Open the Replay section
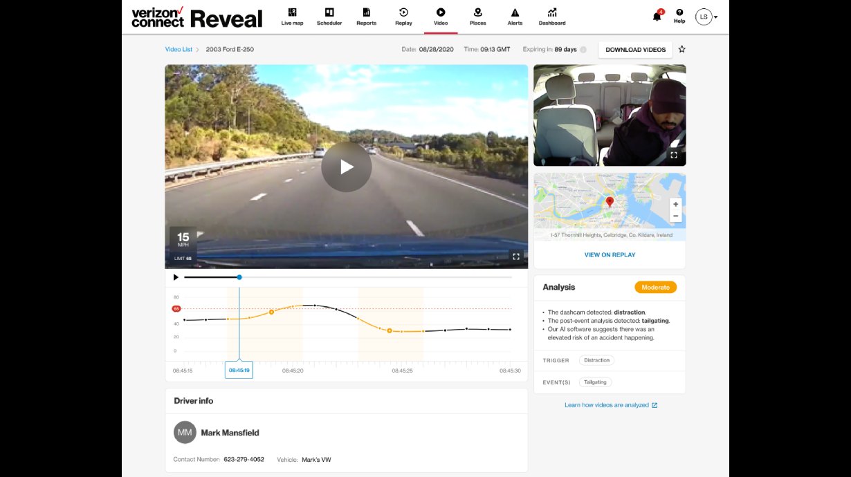The width and height of the screenshot is (851, 477). click(x=403, y=17)
